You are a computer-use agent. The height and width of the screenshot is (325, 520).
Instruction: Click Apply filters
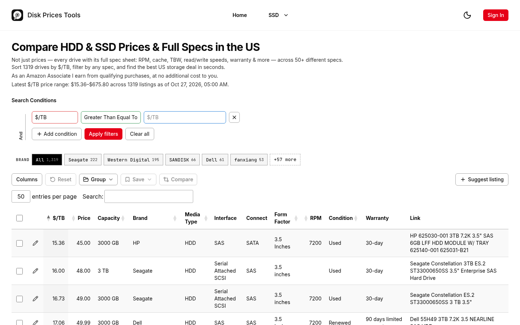point(103,134)
